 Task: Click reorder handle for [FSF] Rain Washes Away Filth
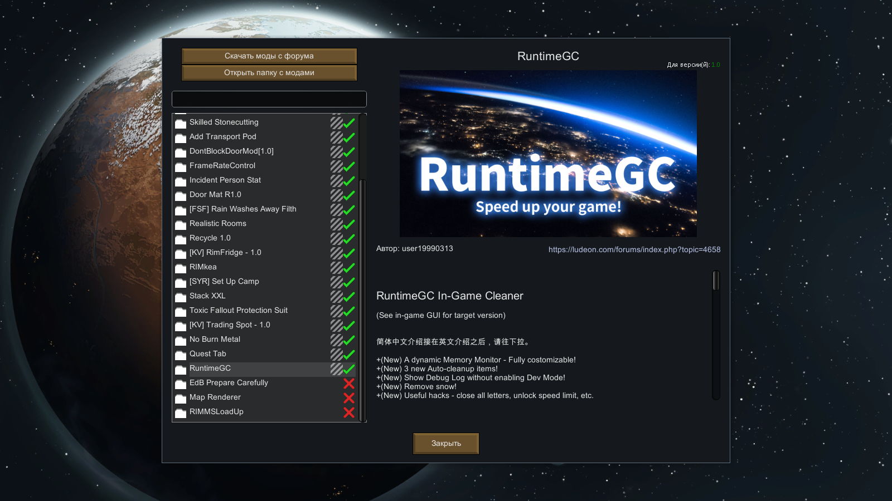336,209
